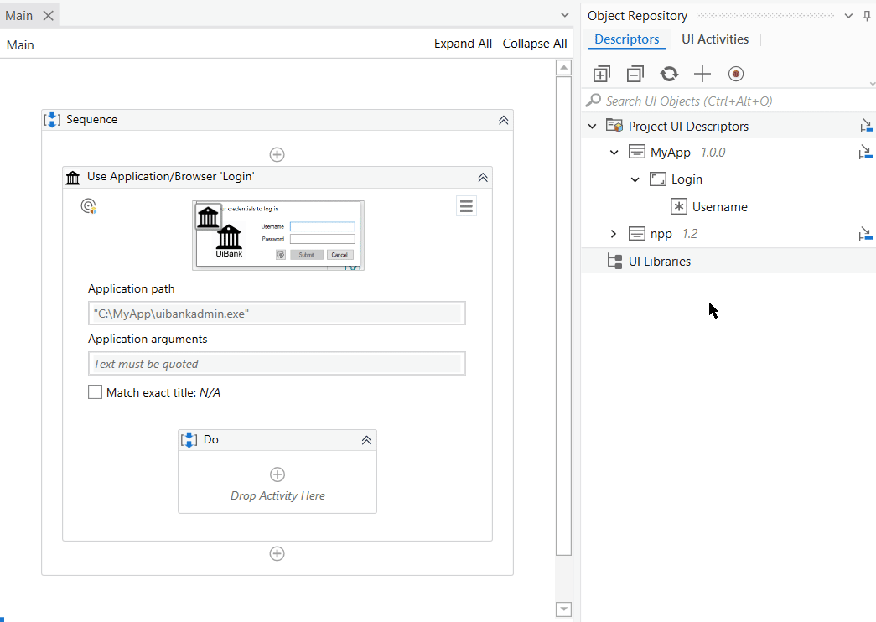Viewport: 876px width, 622px height.
Task: Click Drop Activity Here placeholder
Action: (277, 495)
